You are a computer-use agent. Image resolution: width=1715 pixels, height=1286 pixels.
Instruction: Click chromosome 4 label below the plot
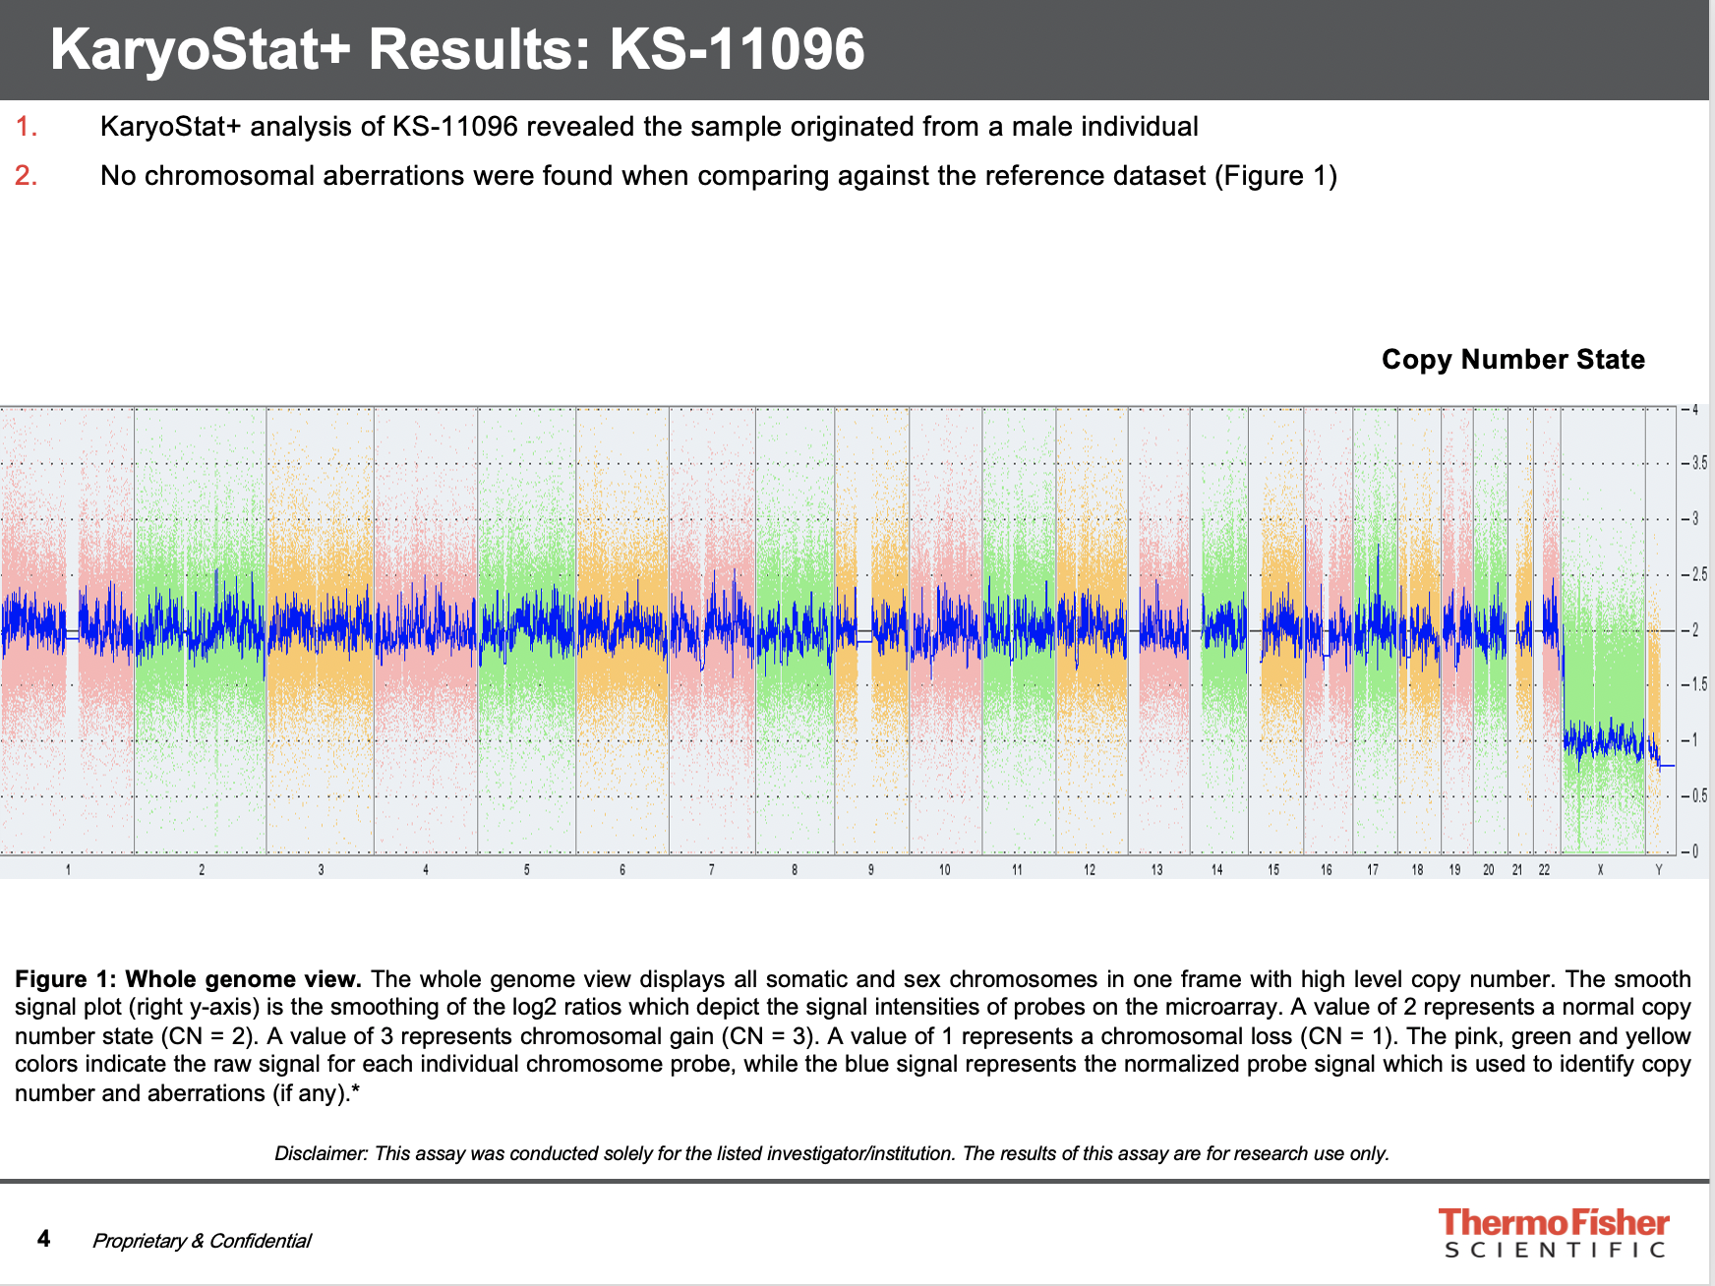(x=426, y=870)
